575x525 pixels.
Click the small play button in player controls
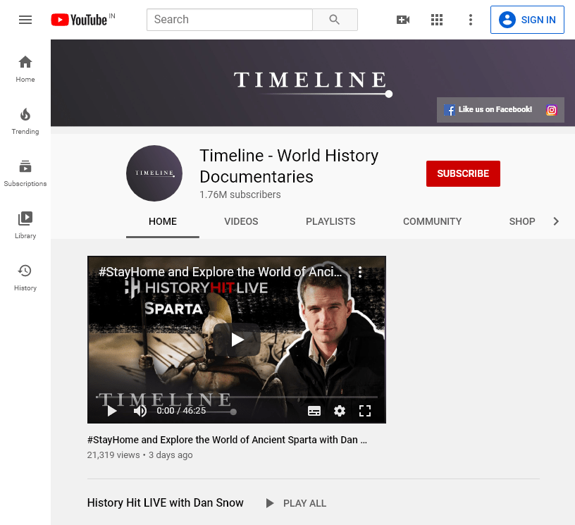click(112, 411)
